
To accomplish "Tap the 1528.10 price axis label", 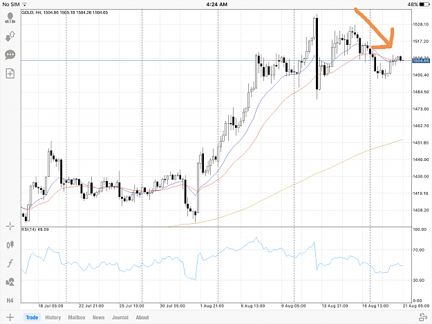I will click(x=420, y=24).
